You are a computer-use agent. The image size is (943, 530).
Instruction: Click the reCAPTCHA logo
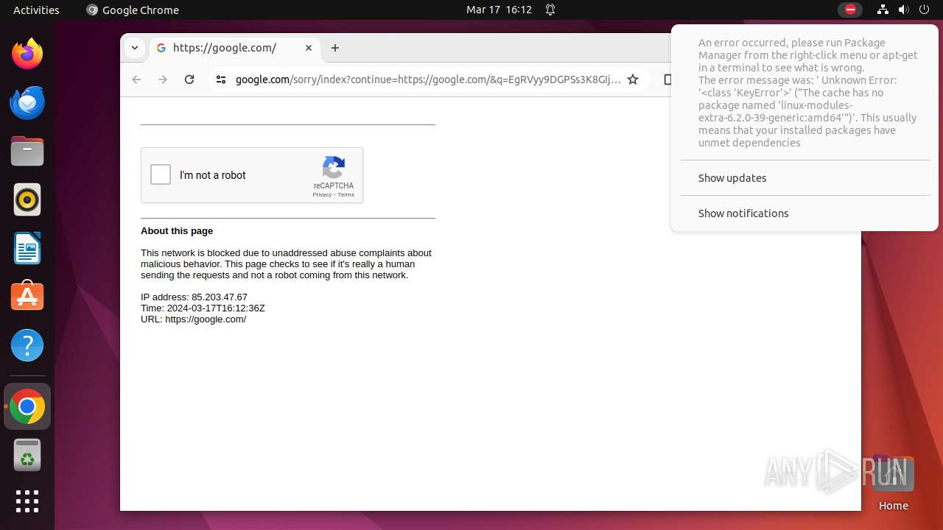coord(334,167)
